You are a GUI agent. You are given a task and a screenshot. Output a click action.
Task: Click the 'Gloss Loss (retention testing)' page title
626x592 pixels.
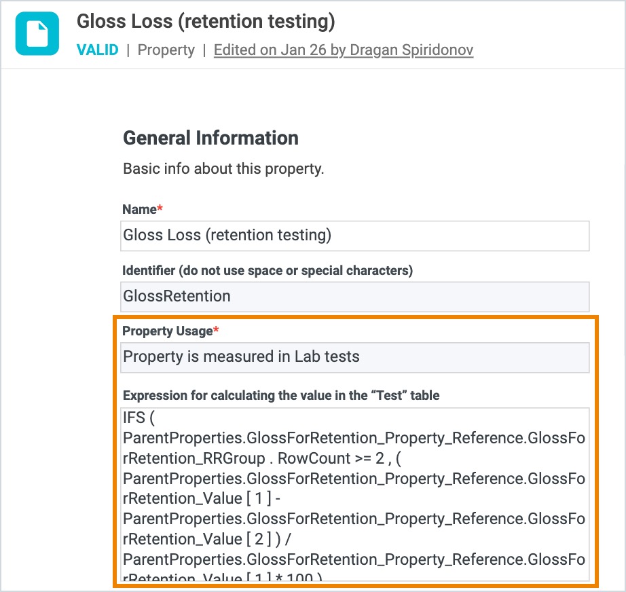pos(206,22)
